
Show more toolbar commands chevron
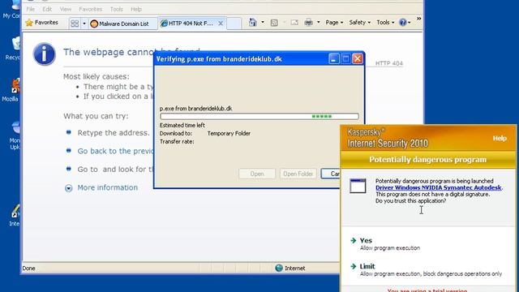418,19
